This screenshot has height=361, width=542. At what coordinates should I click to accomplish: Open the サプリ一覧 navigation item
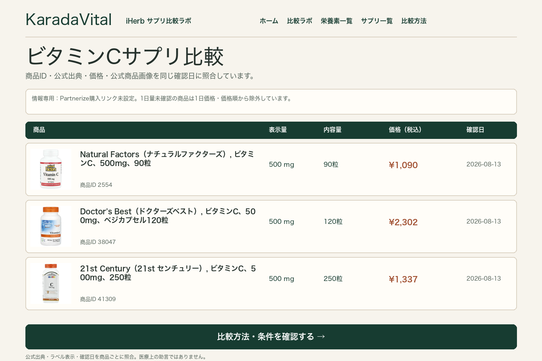tap(377, 21)
